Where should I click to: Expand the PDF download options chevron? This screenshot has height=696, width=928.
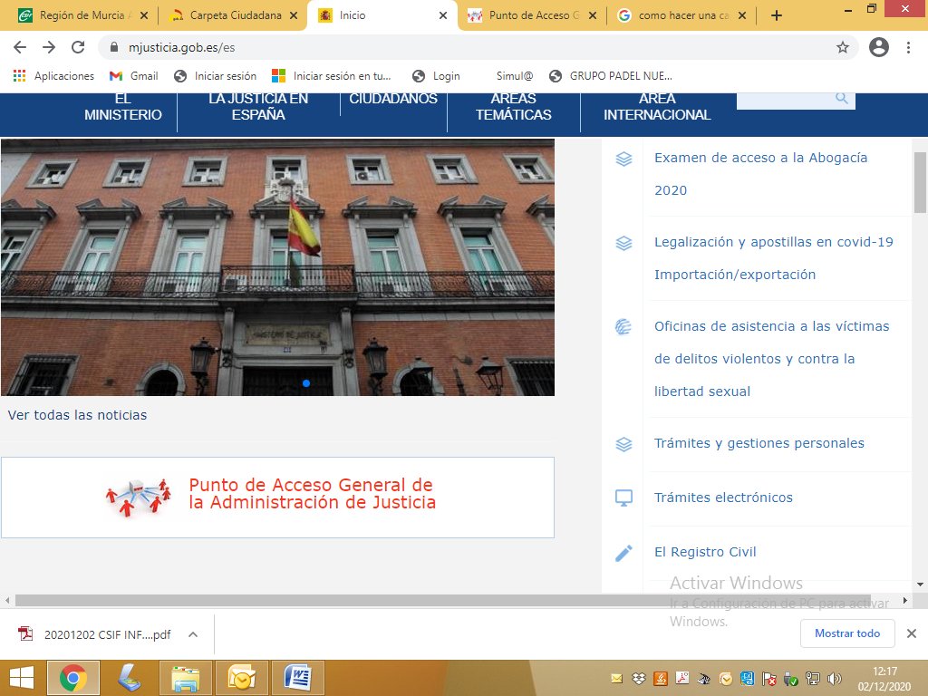[192, 634]
